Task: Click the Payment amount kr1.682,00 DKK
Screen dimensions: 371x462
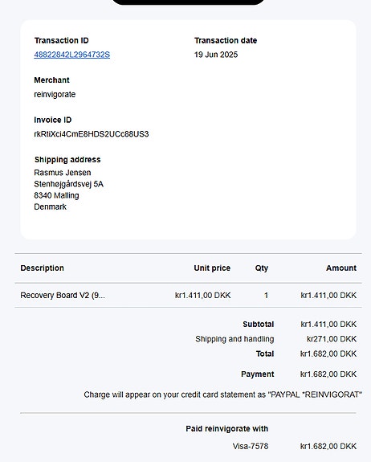Action: [328, 374]
